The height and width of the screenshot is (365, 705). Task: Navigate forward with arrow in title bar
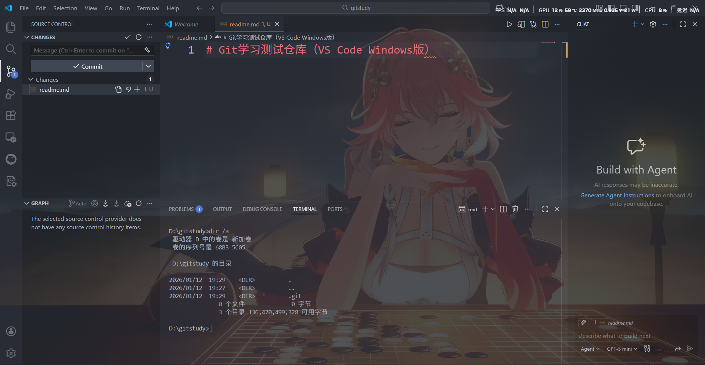point(212,8)
